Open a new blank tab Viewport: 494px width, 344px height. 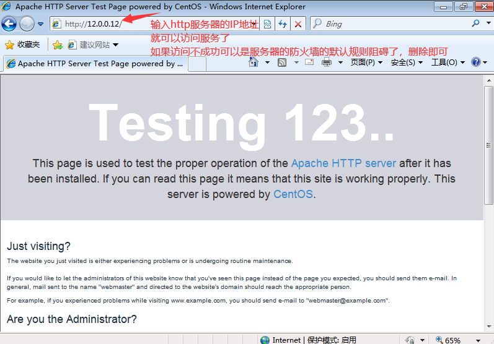click(197, 64)
